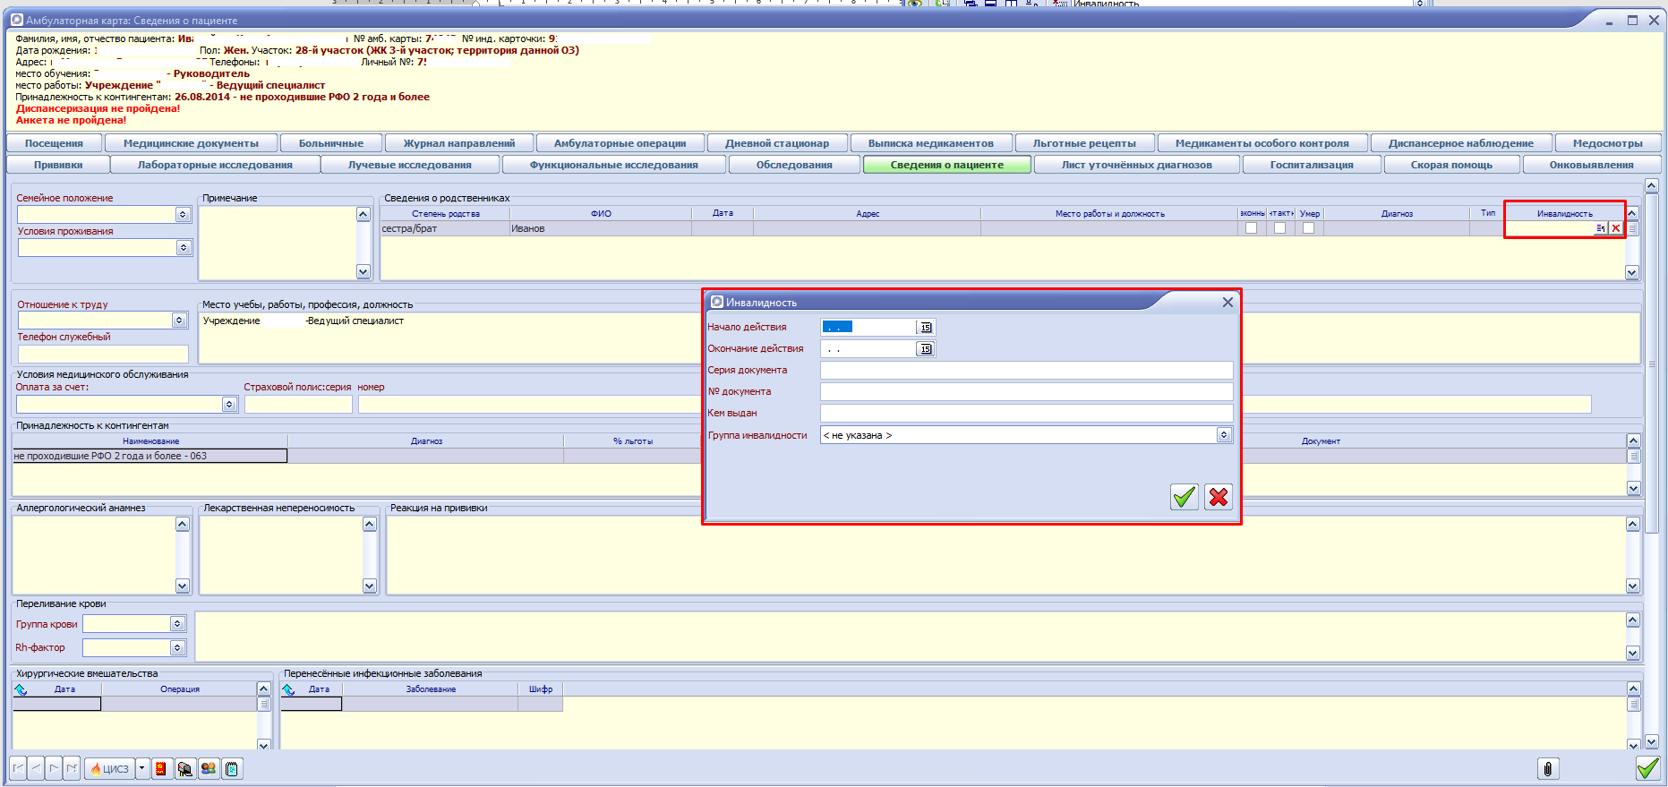Expand the Группа крови dropdown

click(177, 624)
